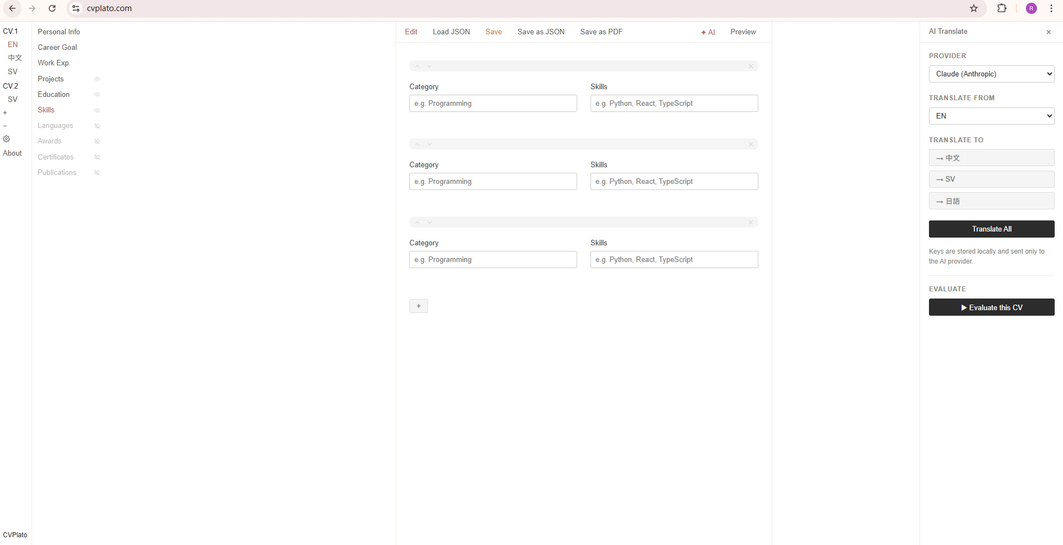Image resolution: width=1063 pixels, height=545 pixels.
Task: Open the settings gear icon in sidebar
Action: pyautogui.click(x=6, y=139)
